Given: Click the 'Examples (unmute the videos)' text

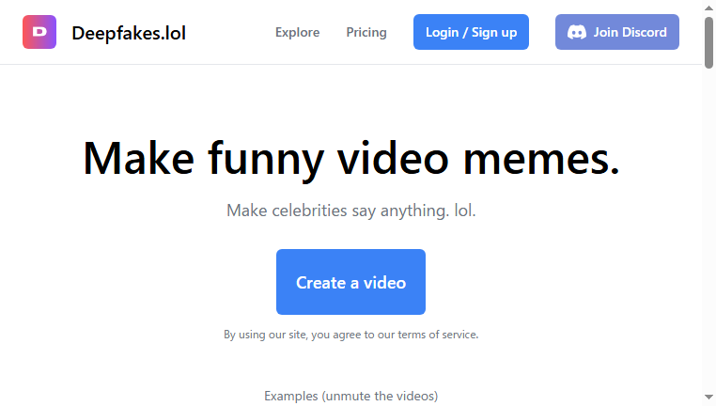Looking at the screenshot, I should click(x=350, y=396).
